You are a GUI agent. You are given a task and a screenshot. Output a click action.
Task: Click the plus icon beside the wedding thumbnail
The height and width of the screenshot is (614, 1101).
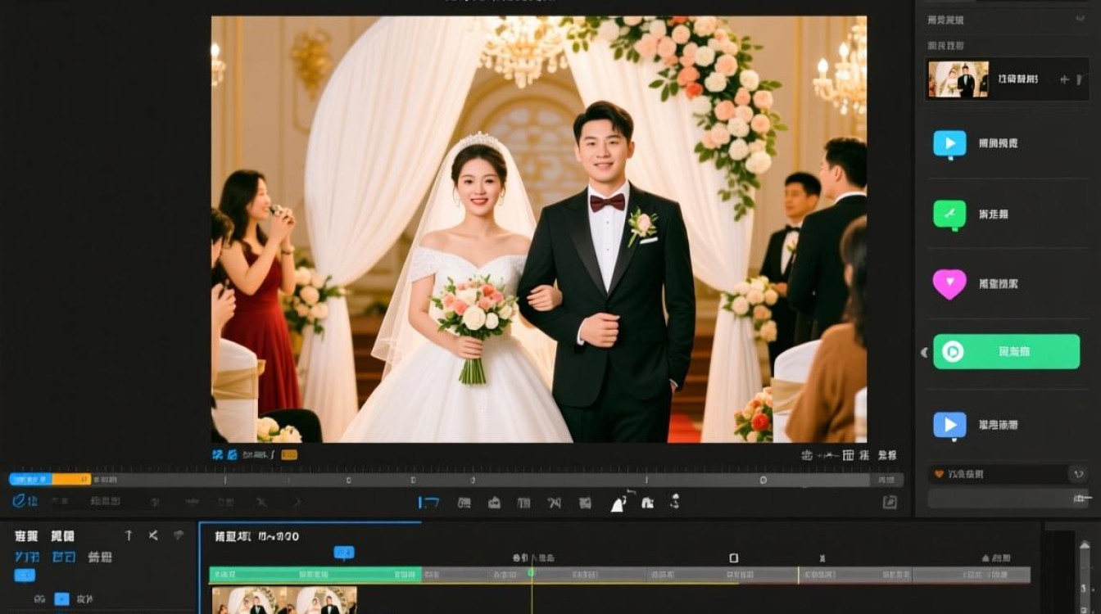point(1064,79)
